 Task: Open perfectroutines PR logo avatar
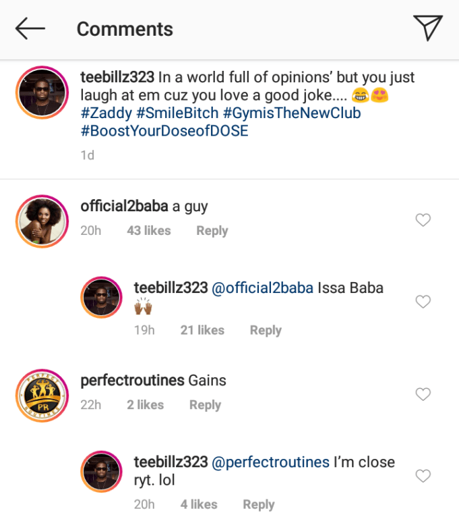(x=42, y=396)
